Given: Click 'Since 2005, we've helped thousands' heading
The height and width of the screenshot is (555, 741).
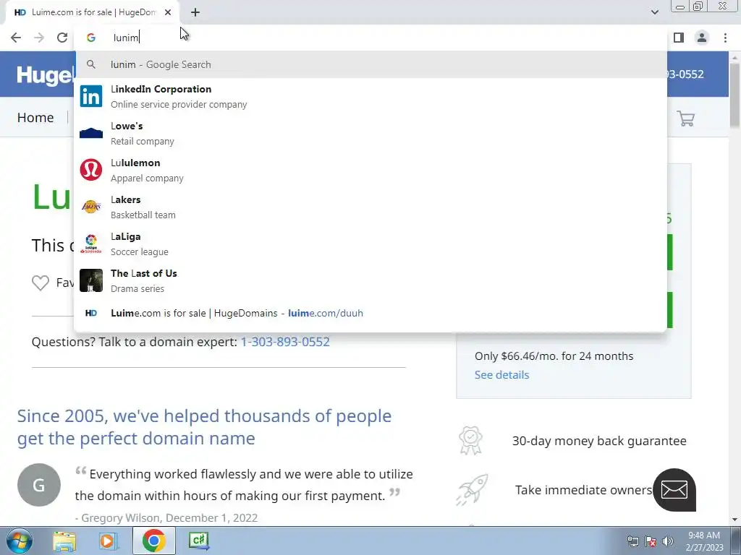Looking at the screenshot, I should click(204, 427).
